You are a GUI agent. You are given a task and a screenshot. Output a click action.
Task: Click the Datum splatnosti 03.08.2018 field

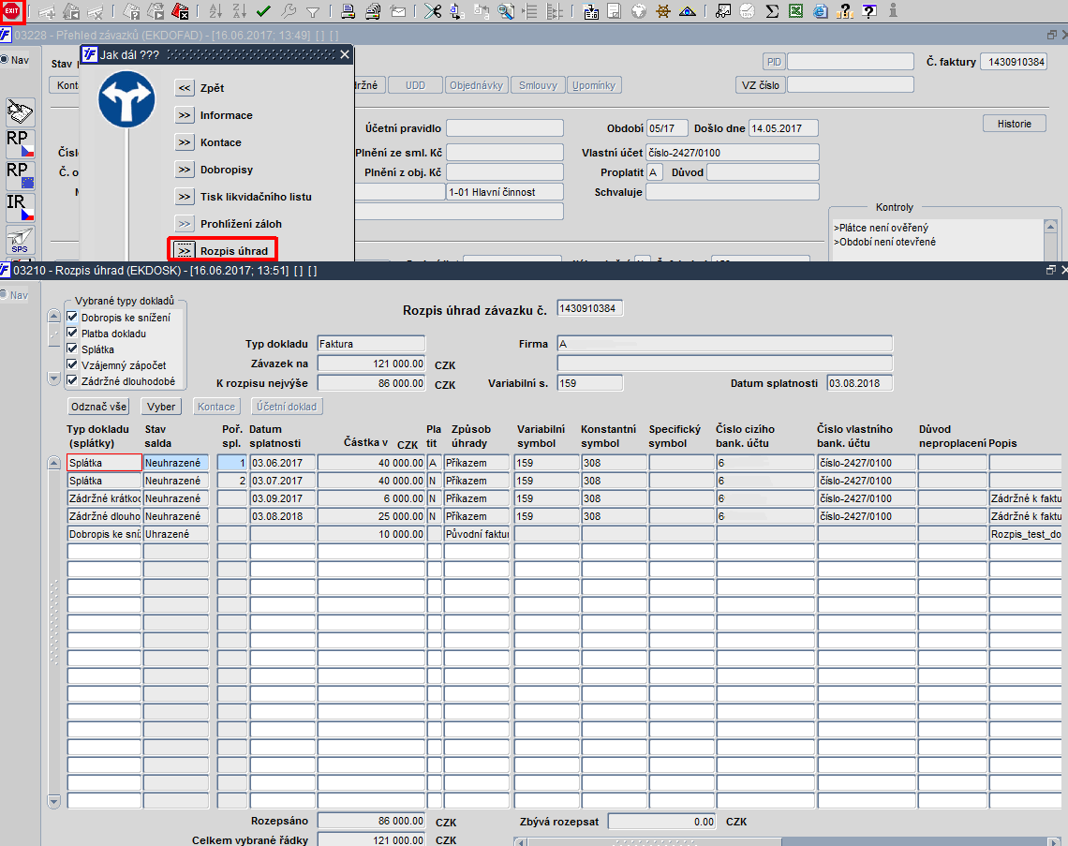859,383
